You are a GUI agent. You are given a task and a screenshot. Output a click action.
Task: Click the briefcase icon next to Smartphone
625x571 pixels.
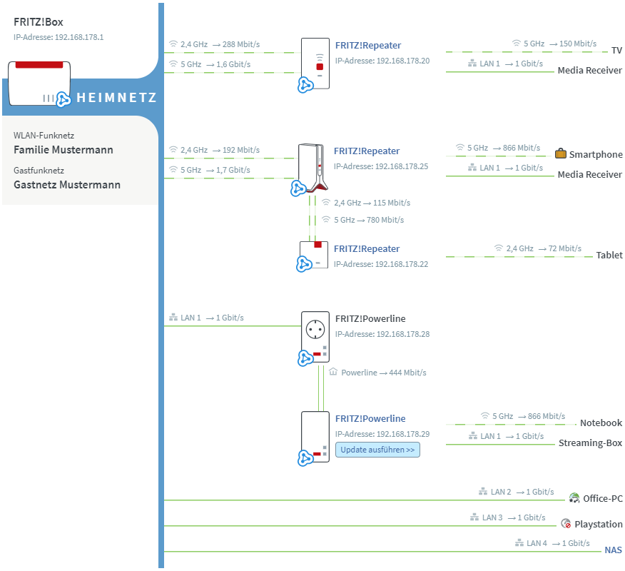560,153
